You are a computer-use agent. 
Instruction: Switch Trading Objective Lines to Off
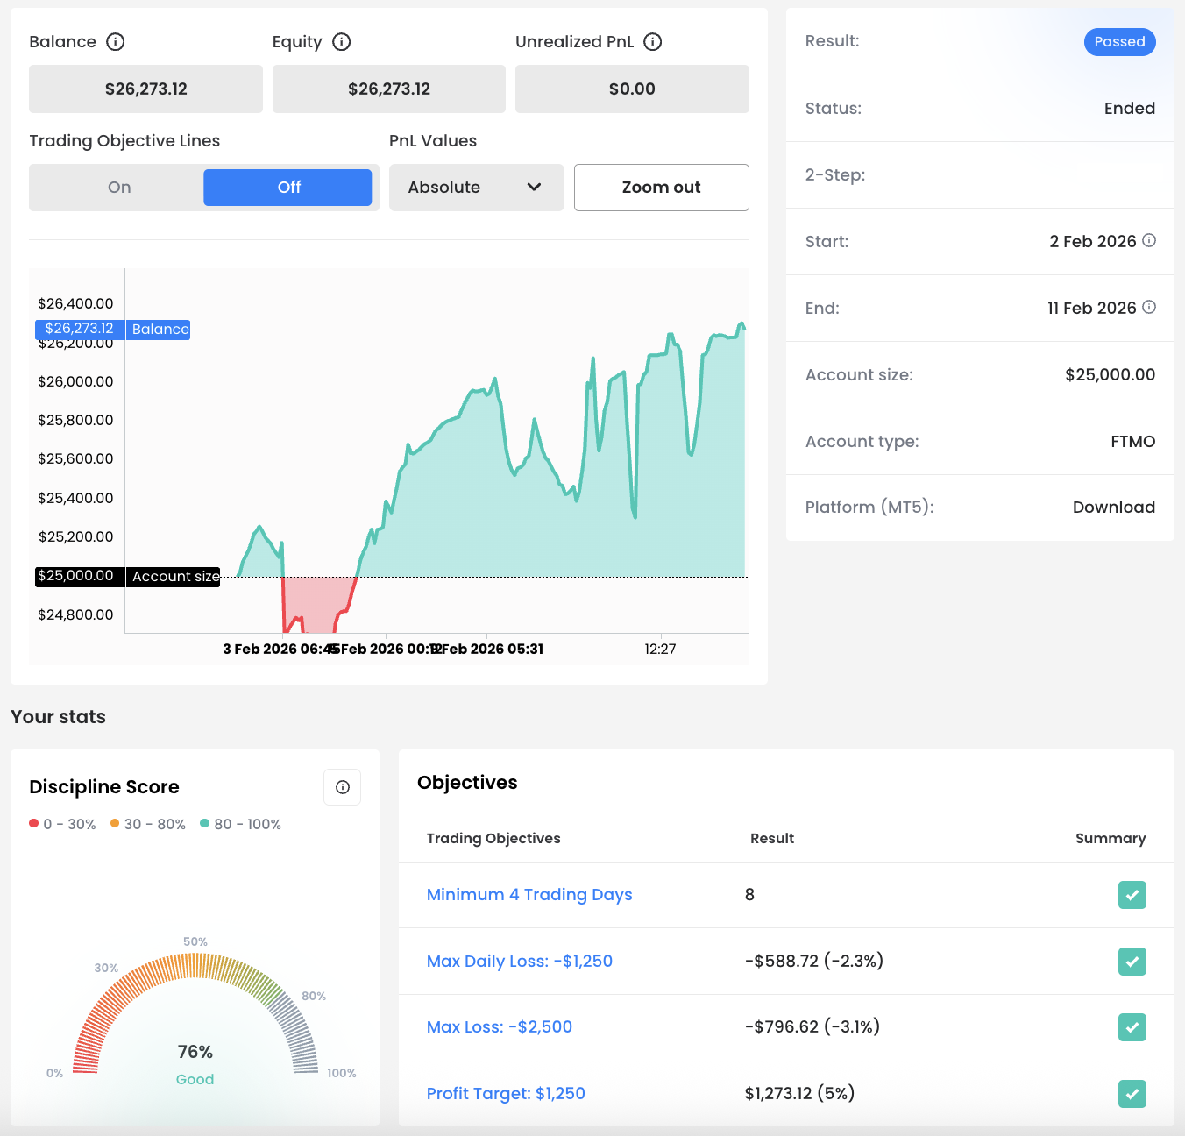point(288,188)
